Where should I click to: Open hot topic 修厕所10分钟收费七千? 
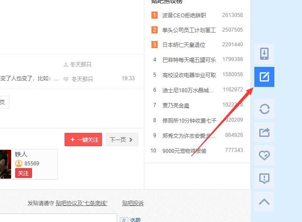coord(189,120)
